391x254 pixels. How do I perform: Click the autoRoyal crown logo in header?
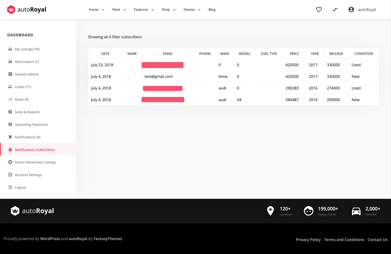pos(11,10)
